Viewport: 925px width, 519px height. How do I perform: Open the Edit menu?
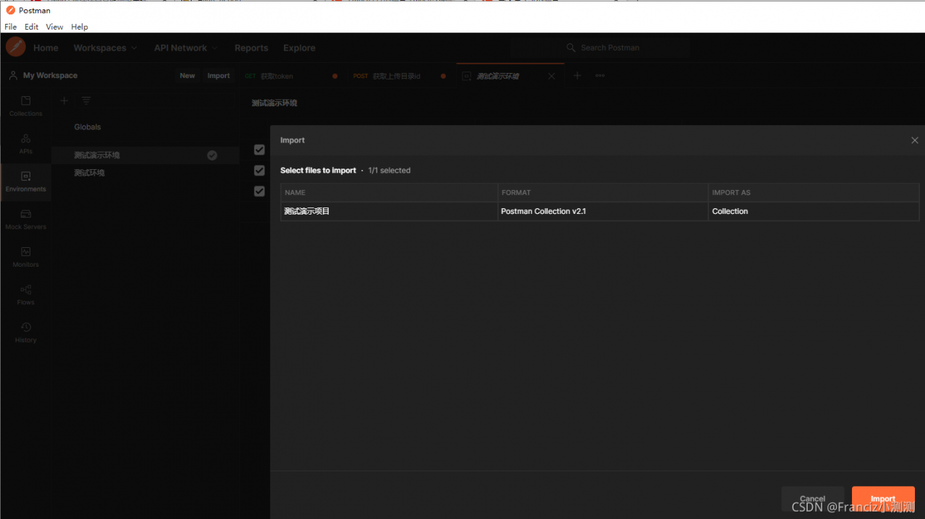coord(32,27)
